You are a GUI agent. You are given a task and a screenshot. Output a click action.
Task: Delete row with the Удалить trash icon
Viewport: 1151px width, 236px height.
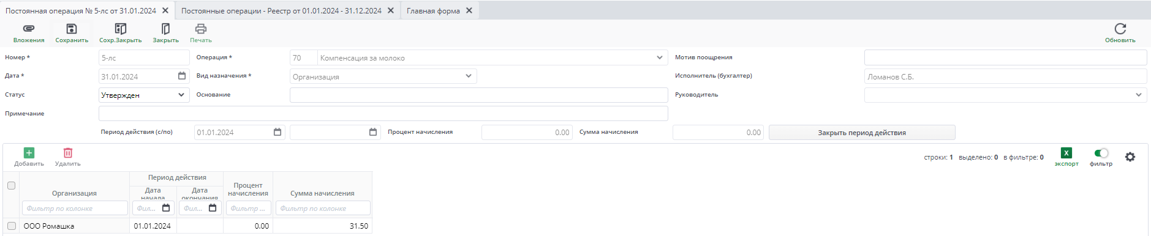point(68,153)
